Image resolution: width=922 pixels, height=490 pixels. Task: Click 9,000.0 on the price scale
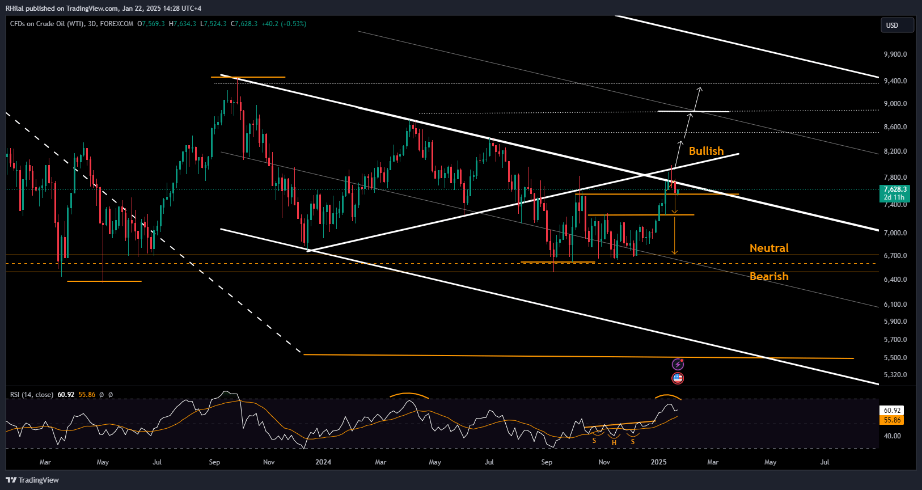pyautogui.click(x=895, y=104)
